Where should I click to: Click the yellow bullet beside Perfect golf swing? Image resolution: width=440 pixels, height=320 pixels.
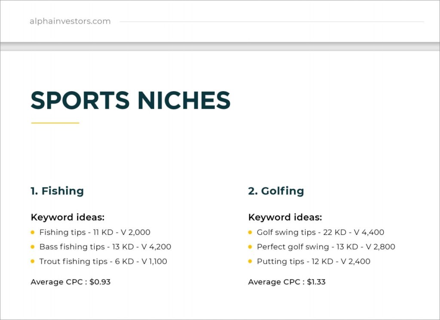tap(250, 247)
